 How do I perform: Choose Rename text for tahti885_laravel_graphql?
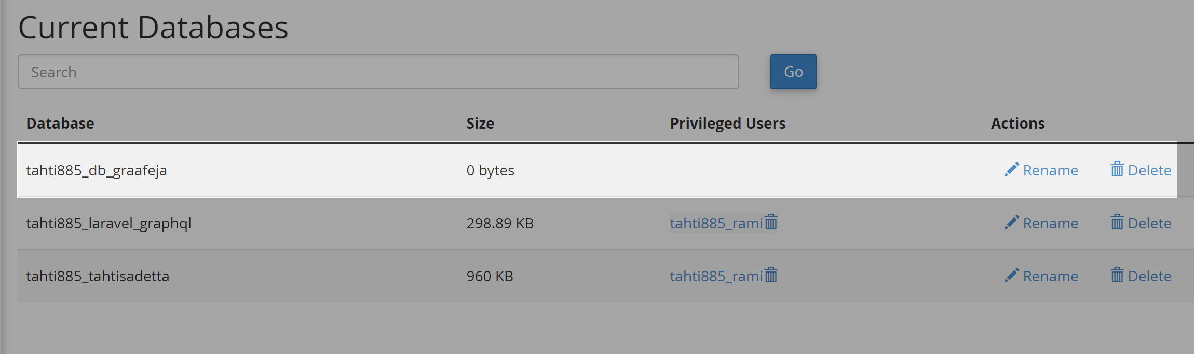tap(1051, 223)
